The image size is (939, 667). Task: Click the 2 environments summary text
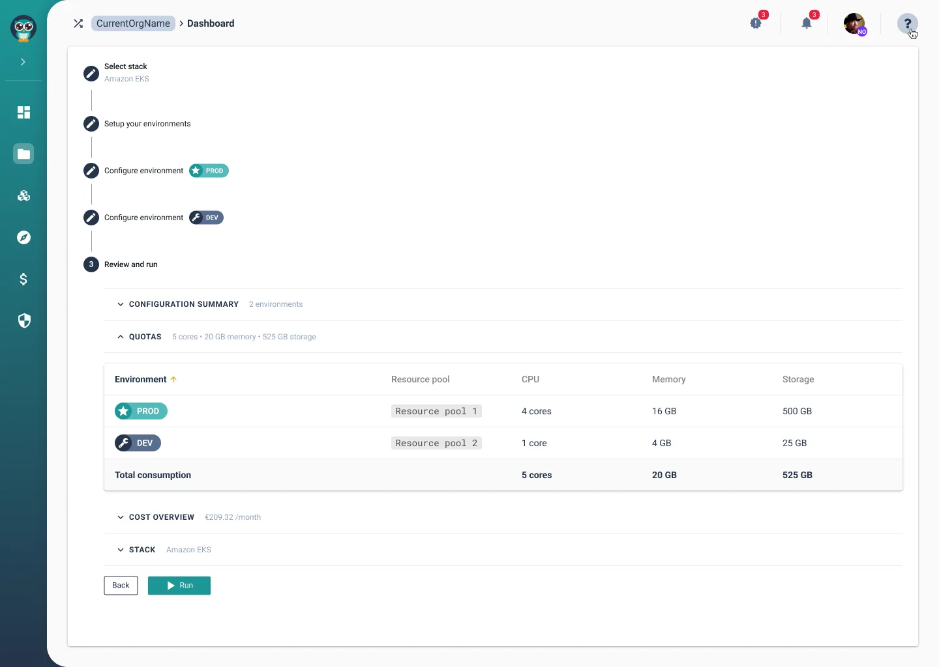(276, 304)
